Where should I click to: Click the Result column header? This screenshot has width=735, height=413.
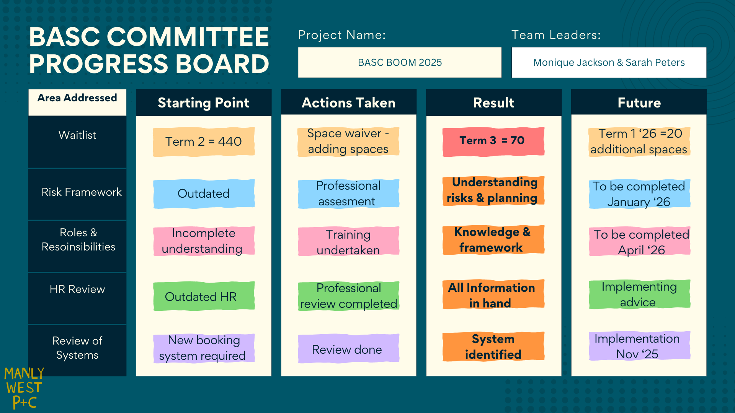[x=493, y=102]
